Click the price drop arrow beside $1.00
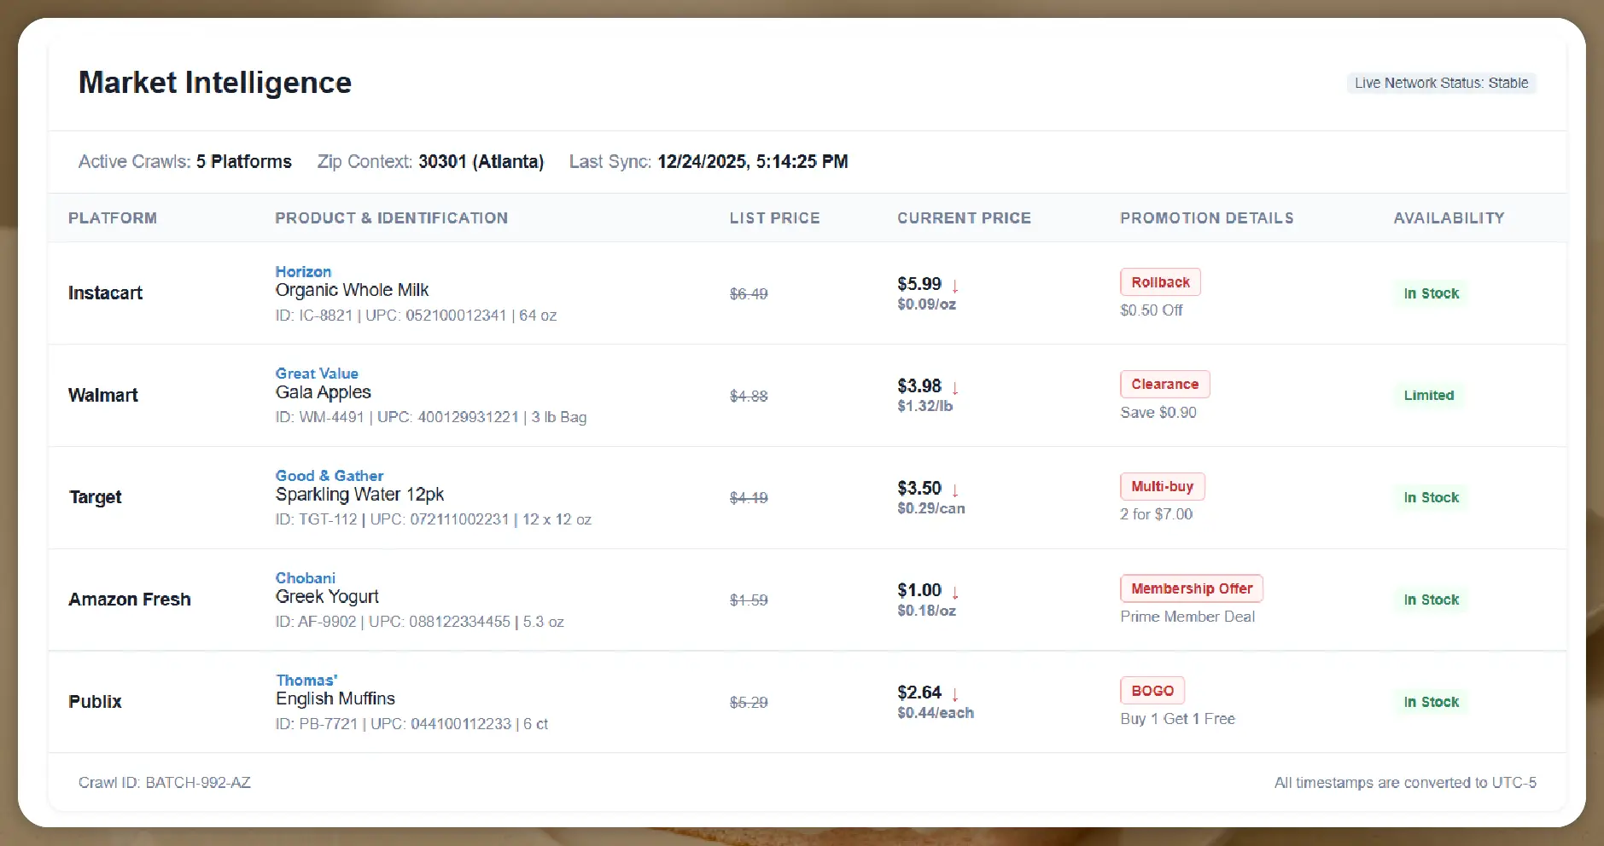 pos(955,592)
